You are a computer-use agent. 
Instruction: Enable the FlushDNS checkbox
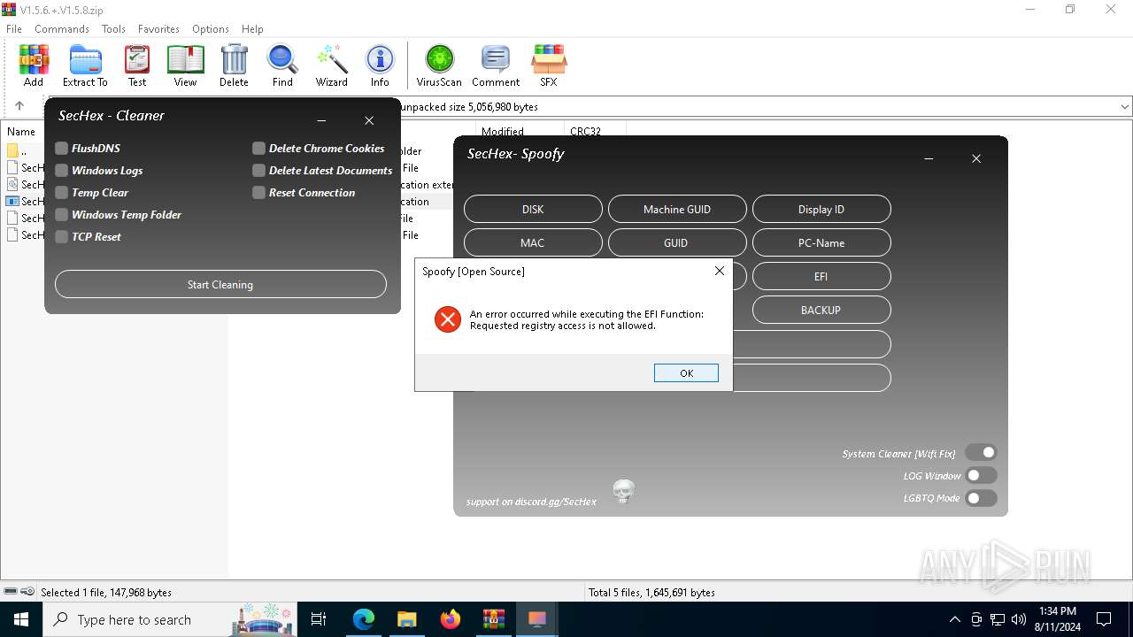pos(62,149)
